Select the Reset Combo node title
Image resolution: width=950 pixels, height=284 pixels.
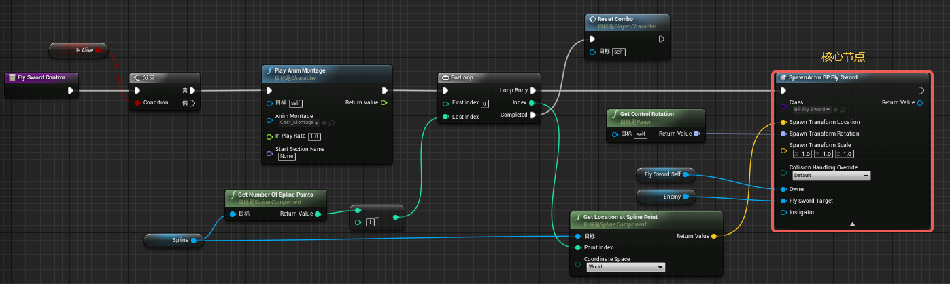click(614, 19)
